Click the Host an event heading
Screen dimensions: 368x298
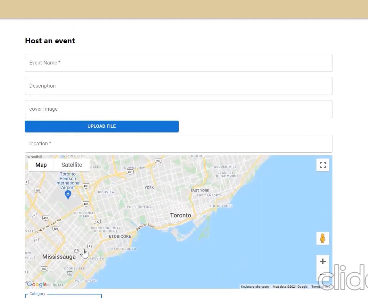click(50, 41)
